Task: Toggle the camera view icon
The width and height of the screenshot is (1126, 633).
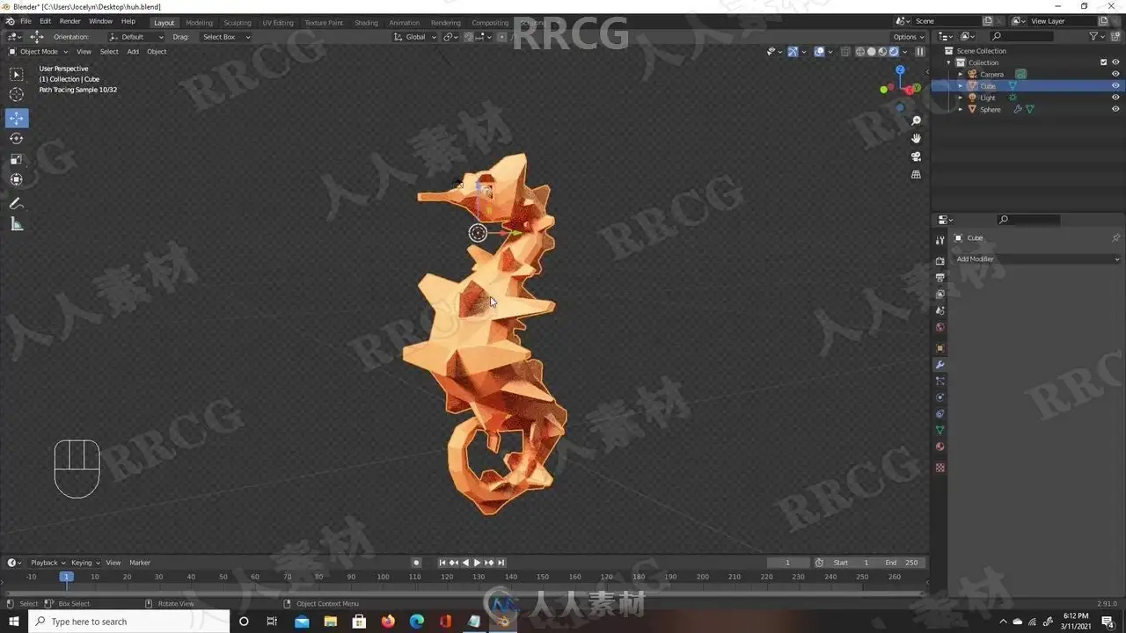Action: [x=916, y=156]
